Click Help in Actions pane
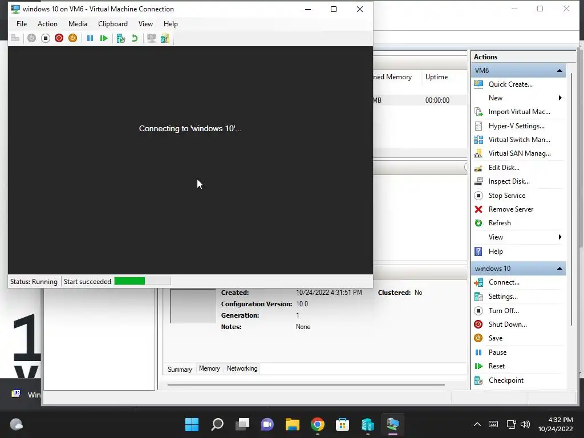The height and width of the screenshot is (438, 584). (496, 252)
